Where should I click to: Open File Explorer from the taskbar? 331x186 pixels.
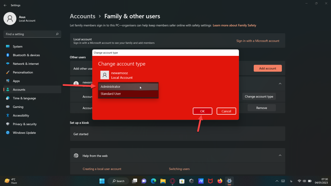[163, 181]
